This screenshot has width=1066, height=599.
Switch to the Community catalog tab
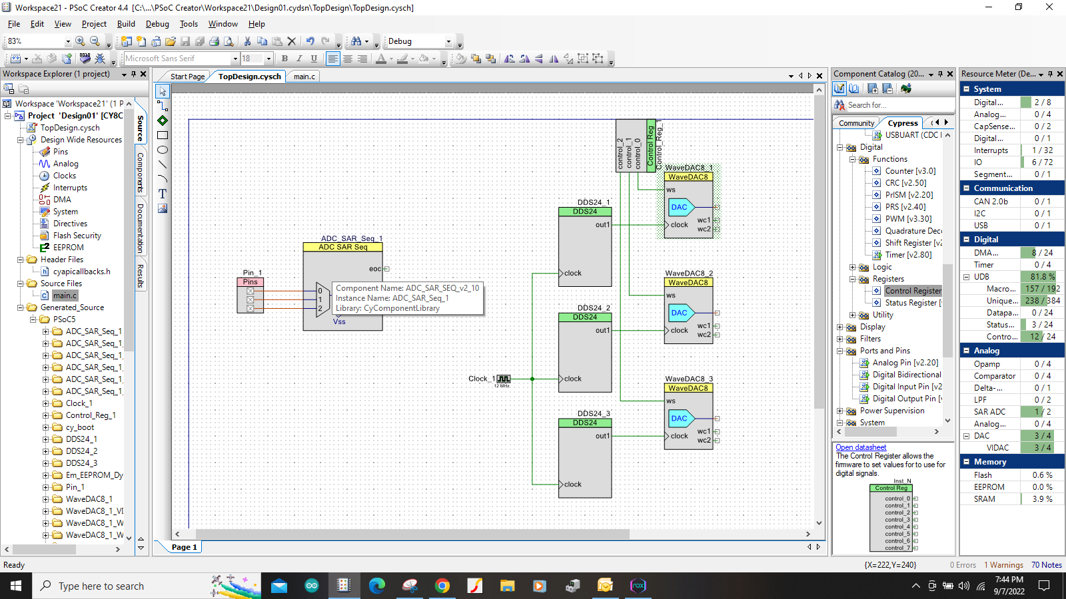coord(856,123)
